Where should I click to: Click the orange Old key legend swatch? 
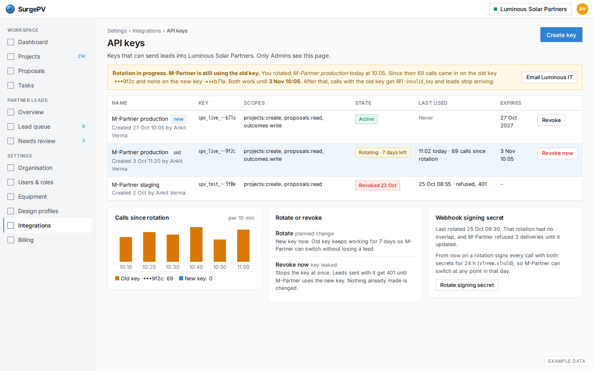(x=117, y=278)
